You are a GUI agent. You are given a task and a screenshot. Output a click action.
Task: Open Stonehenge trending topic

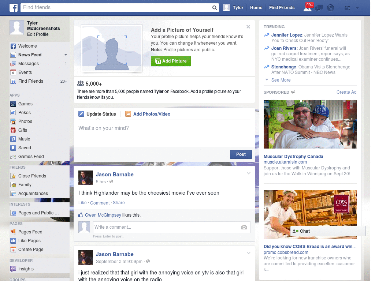284,67
